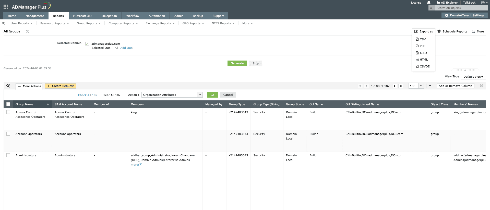Export report as CSVDE
The height and width of the screenshot is (210, 490).
click(x=423, y=66)
